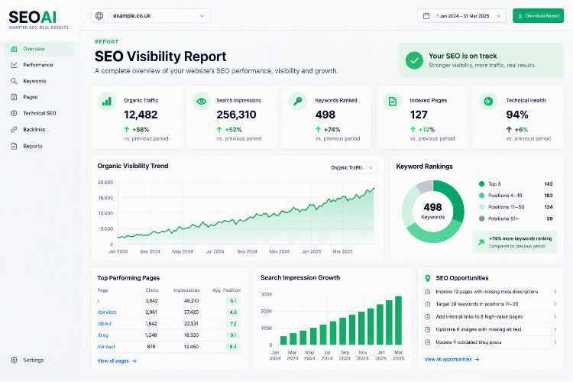
Task: Click the Impressions column header
Action: [186, 290]
